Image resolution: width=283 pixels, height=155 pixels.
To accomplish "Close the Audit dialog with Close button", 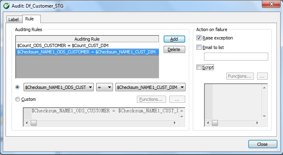I will coord(263,144).
